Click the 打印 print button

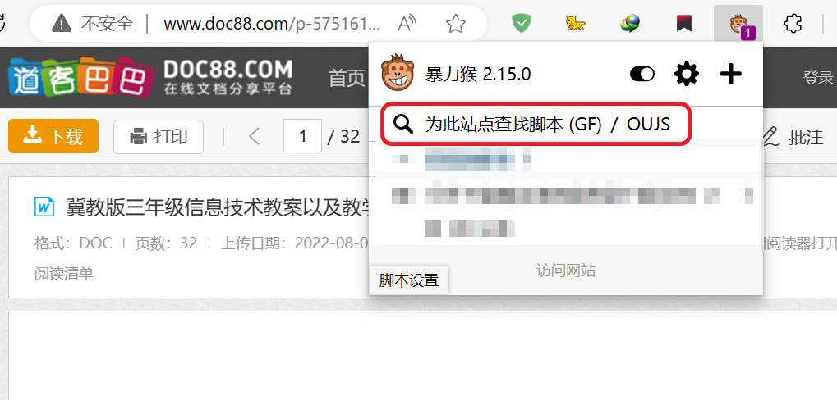coord(159,137)
